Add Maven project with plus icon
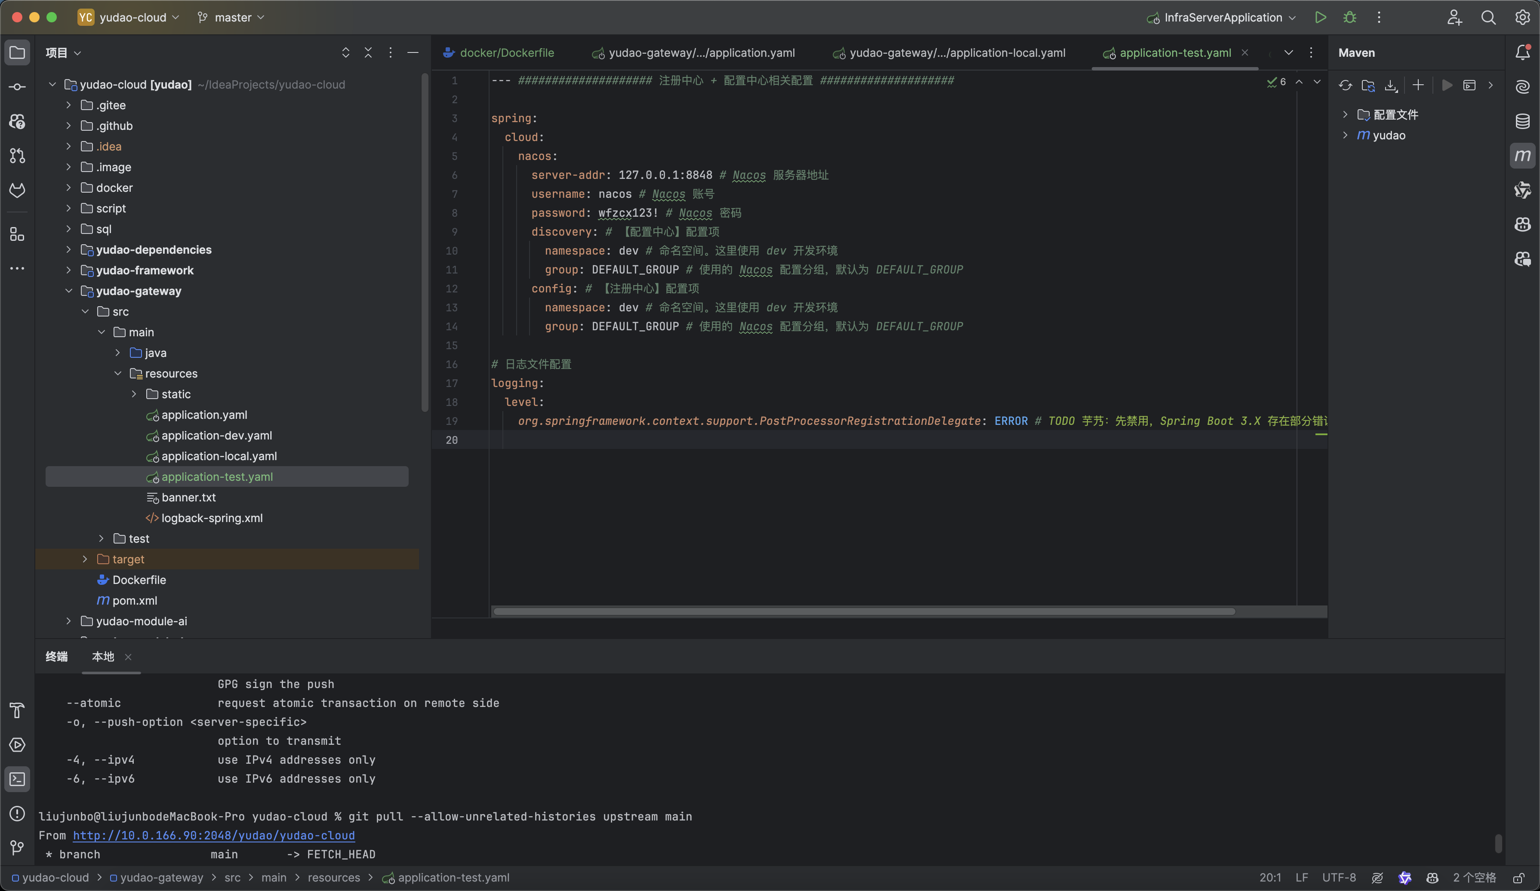1540x891 pixels. click(x=1418, y=86)
